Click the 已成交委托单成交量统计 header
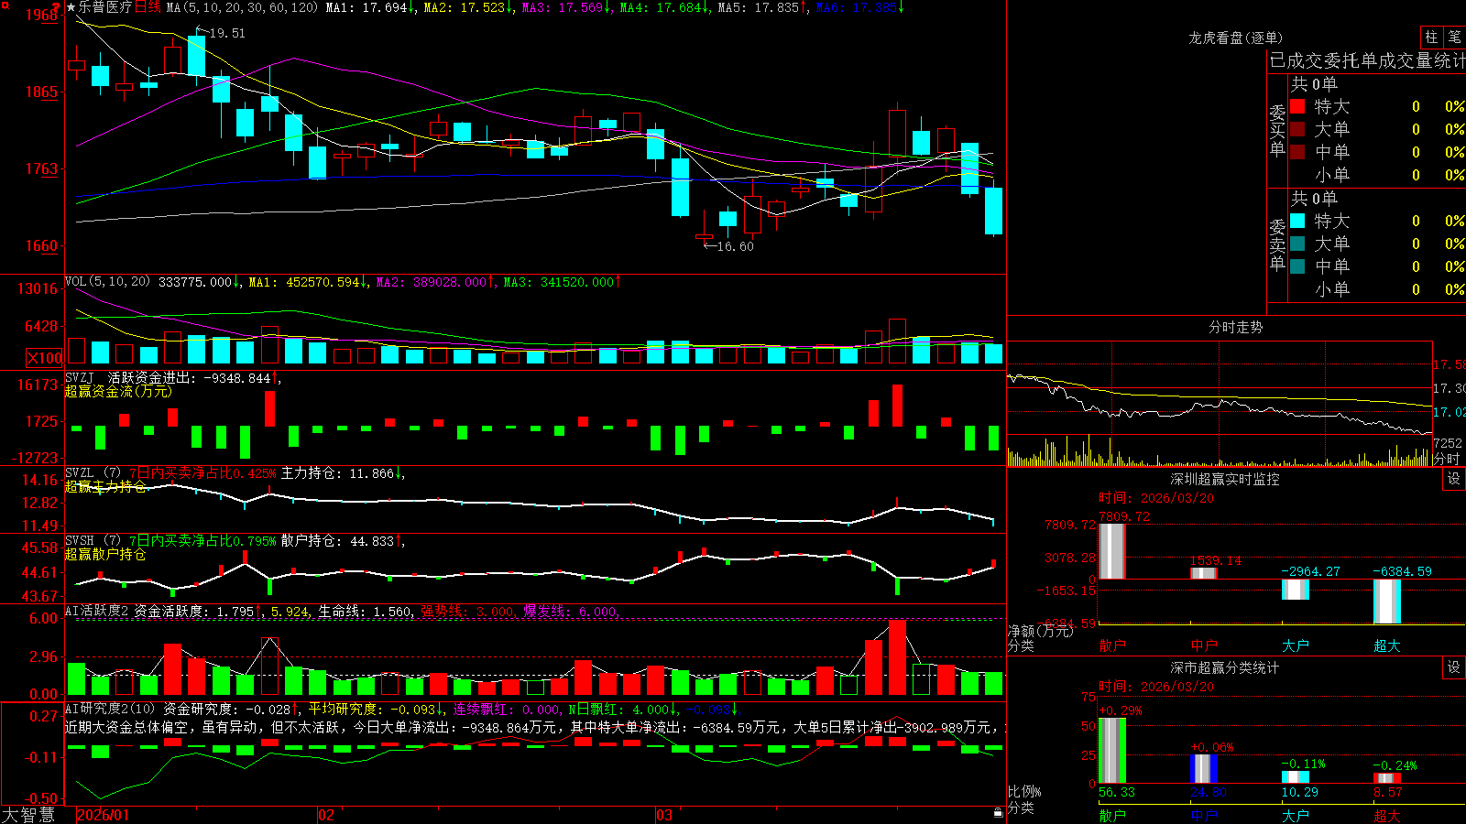Image resolution: width=1466 pixels, height=824 pixels. point(1367,60)
